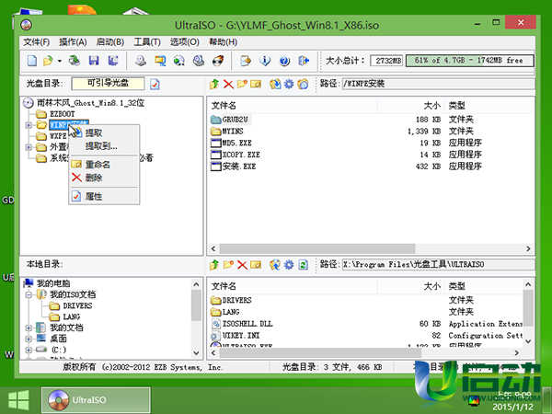
Task: Click the Mount to virtual drive icon
Action: coord(199,61)
